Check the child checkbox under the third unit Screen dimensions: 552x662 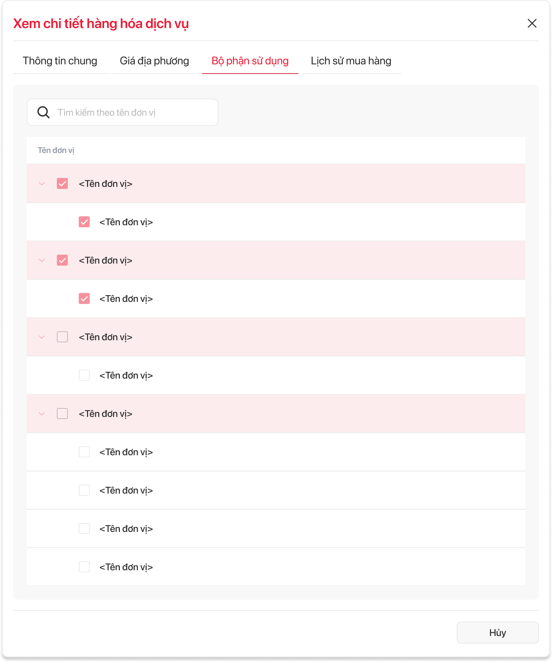pos(84,375)
